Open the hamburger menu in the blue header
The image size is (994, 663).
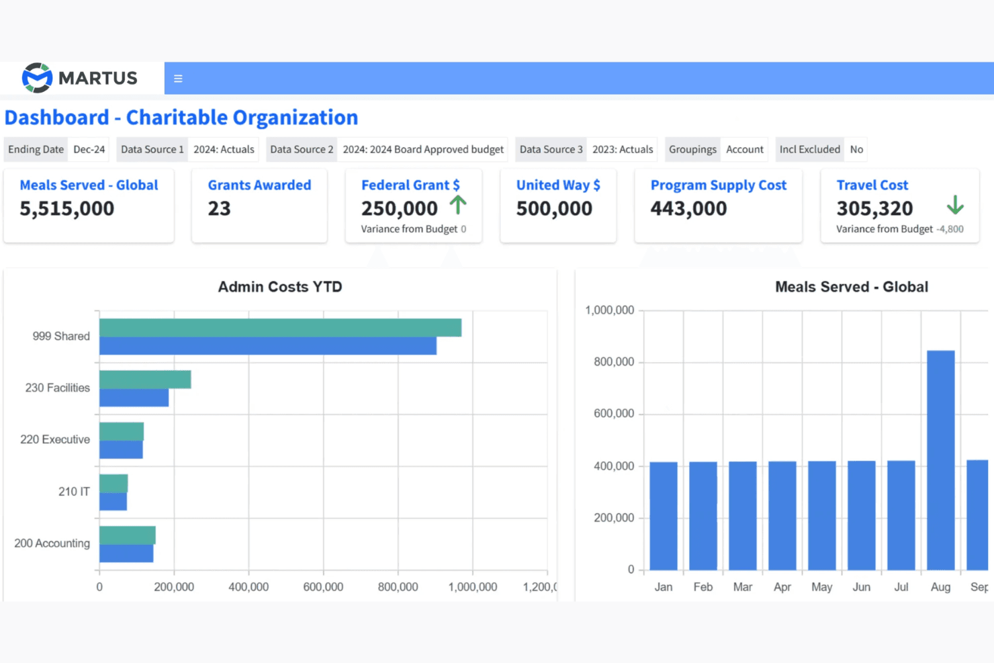coord(178,79)
